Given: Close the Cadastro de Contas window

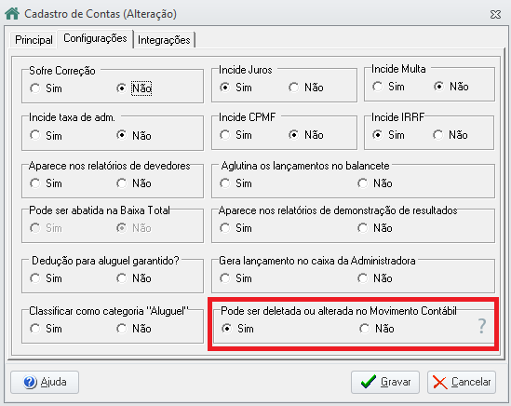Looking at the screenshot, I should pos(496,14).
